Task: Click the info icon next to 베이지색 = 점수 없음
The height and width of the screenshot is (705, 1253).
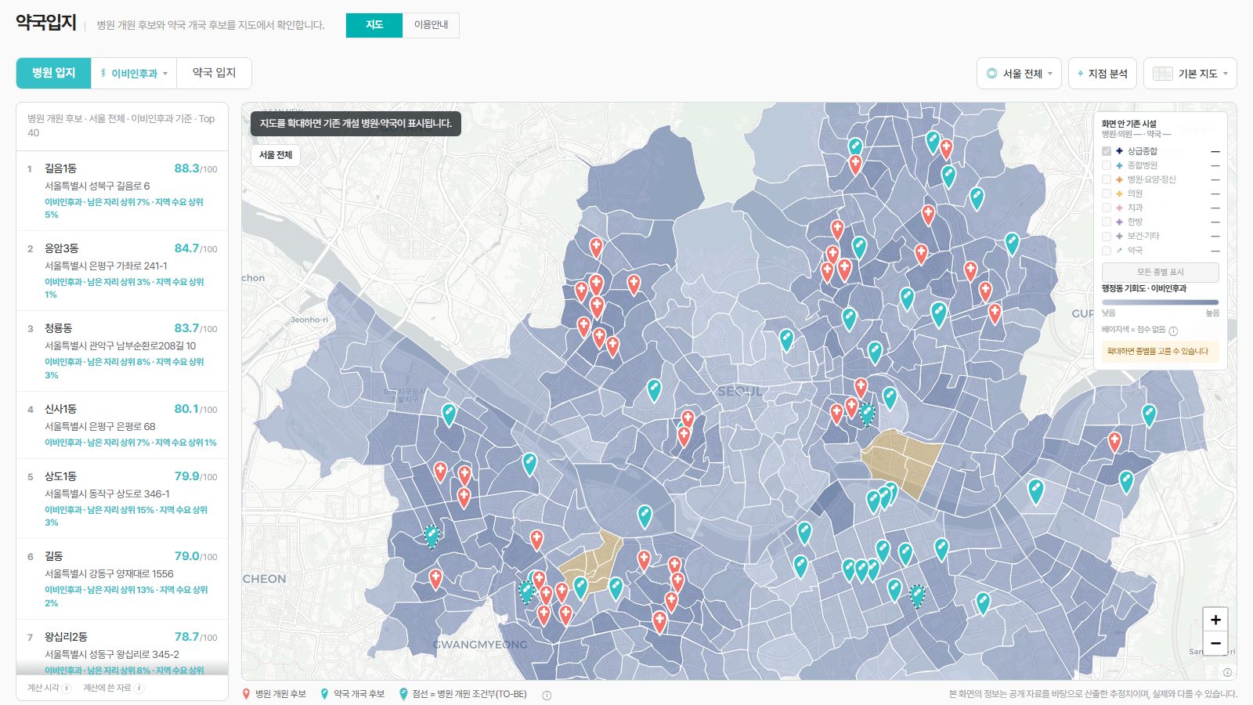Action: coord(1173,331)
